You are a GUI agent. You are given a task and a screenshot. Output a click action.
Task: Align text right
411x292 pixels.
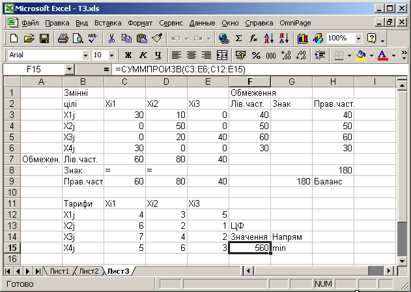(x=206, y=55)
